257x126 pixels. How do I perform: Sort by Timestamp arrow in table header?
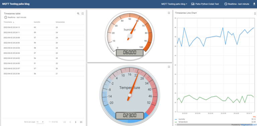(14, 22)
